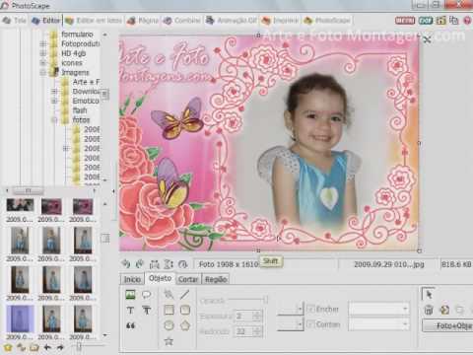Open the Animação Gif module
The height and width of the screenshot is (355, 473).
[x=232, y=21]
